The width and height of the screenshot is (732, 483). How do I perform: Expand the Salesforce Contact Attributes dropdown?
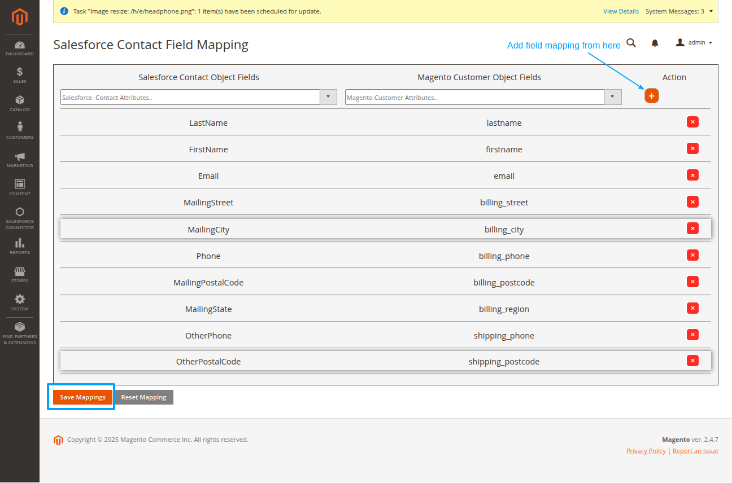point(328,96)
